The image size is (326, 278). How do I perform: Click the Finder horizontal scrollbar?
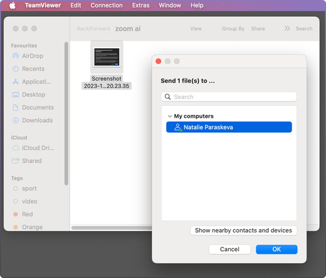[112, 228]
